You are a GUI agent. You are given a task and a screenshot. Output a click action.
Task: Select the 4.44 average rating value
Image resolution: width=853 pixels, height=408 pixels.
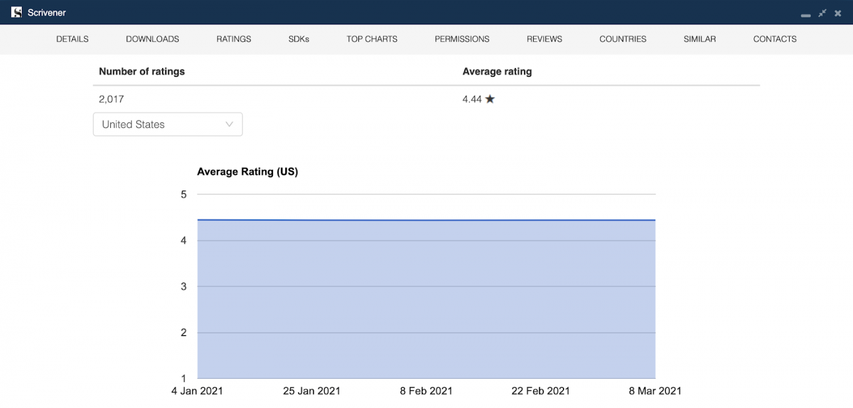point(472,99)
